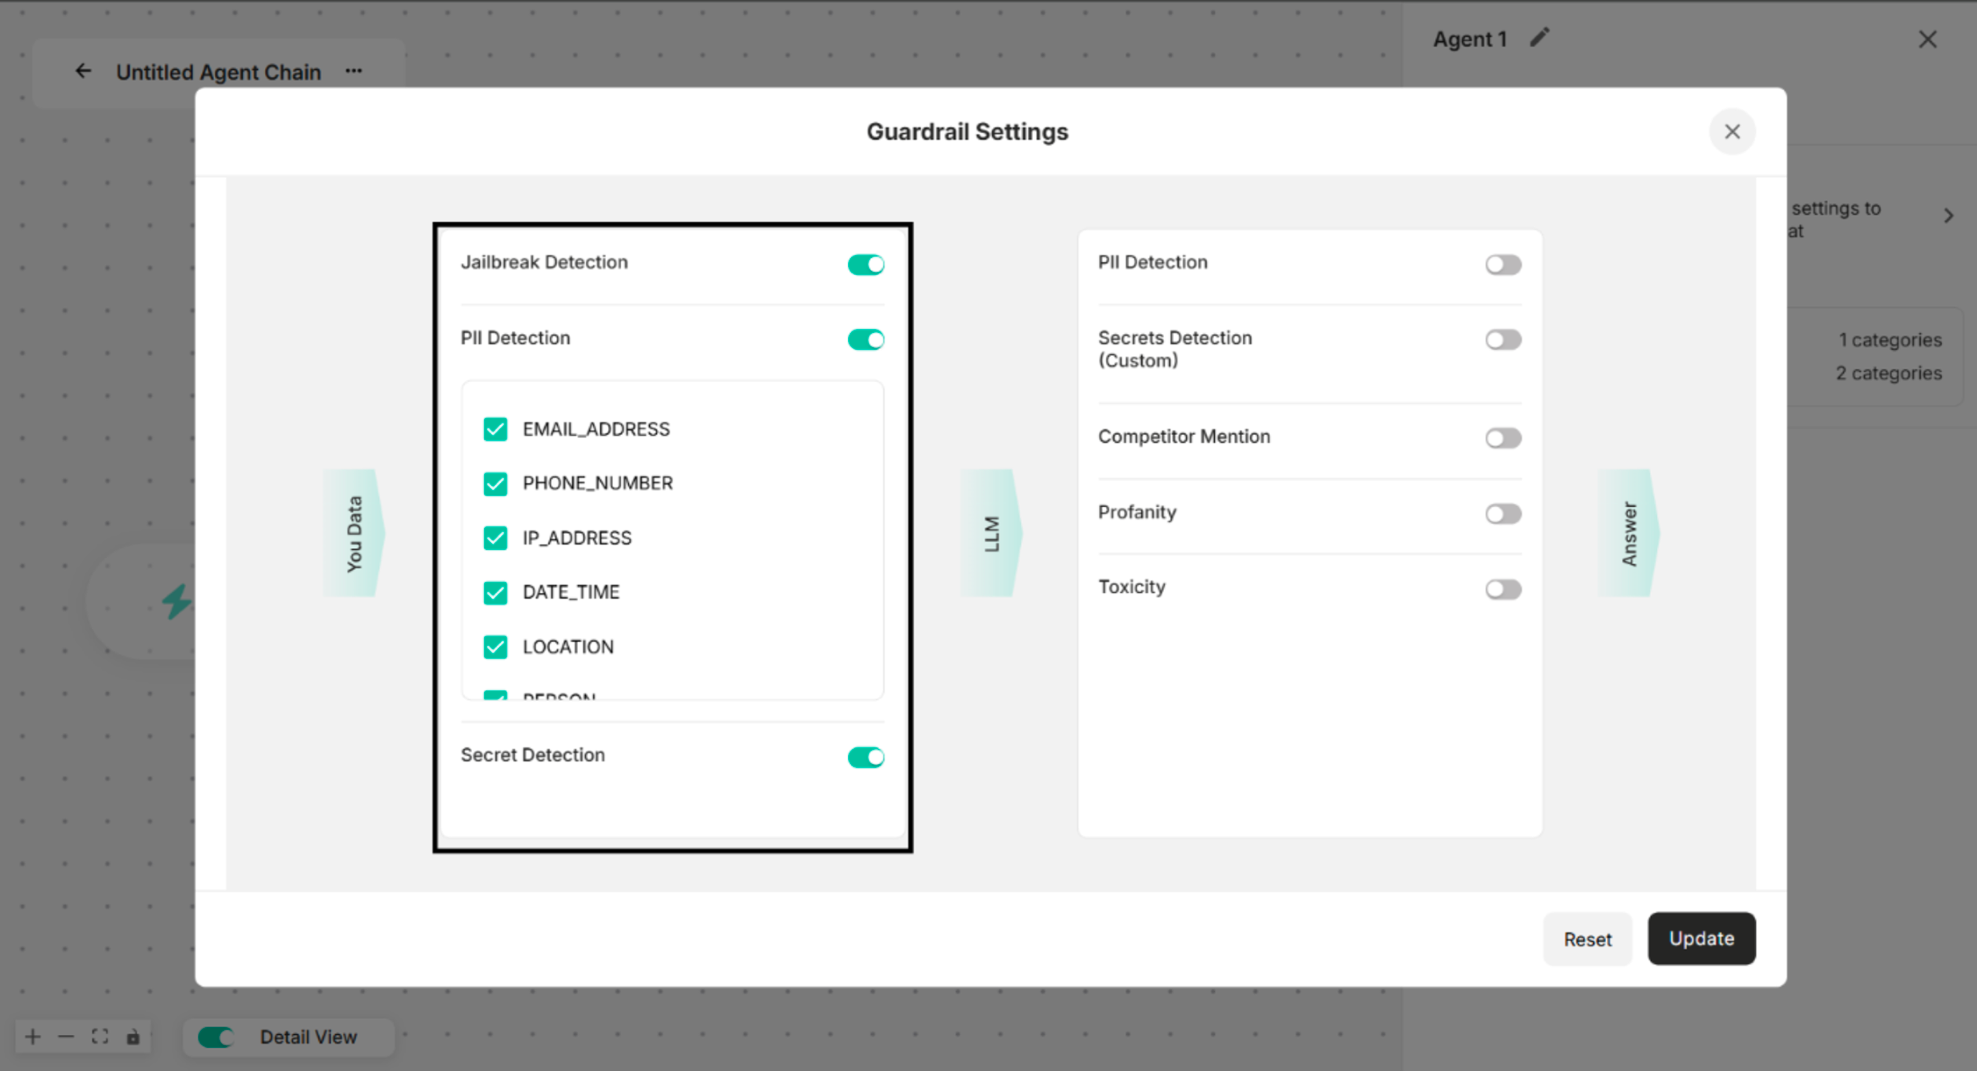Click the LLM arrow label
This screenshot has width=1977, height=1071.
pyautogui.click(x=991, y=533)
